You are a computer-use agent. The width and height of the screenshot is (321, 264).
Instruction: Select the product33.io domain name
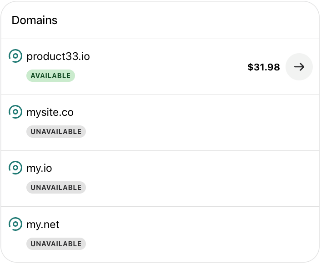click(x=58, y=56)
